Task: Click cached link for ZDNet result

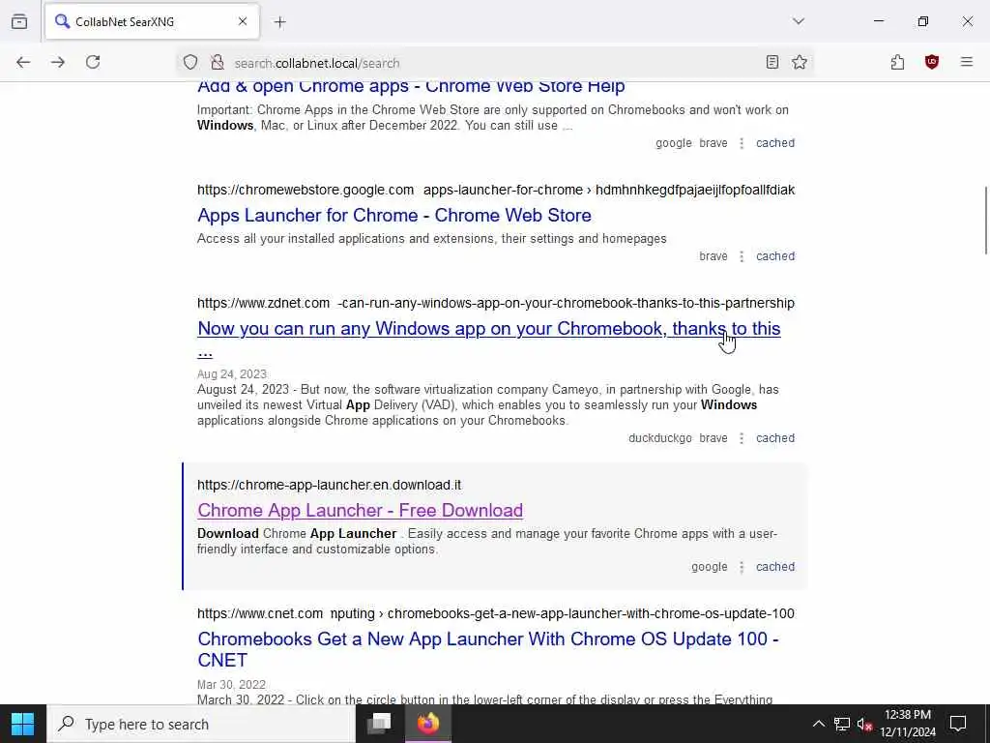Action: coord(775,438)
